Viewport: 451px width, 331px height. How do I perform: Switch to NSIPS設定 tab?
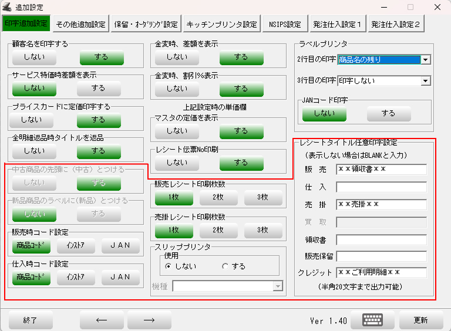(x=285, y=25)
